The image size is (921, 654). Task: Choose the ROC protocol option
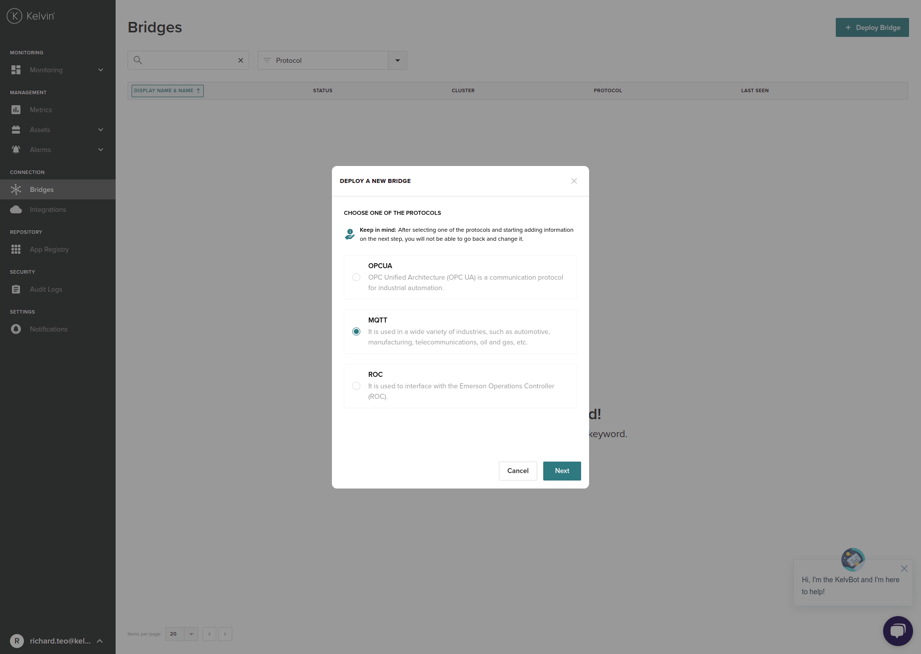pos(356,386)
